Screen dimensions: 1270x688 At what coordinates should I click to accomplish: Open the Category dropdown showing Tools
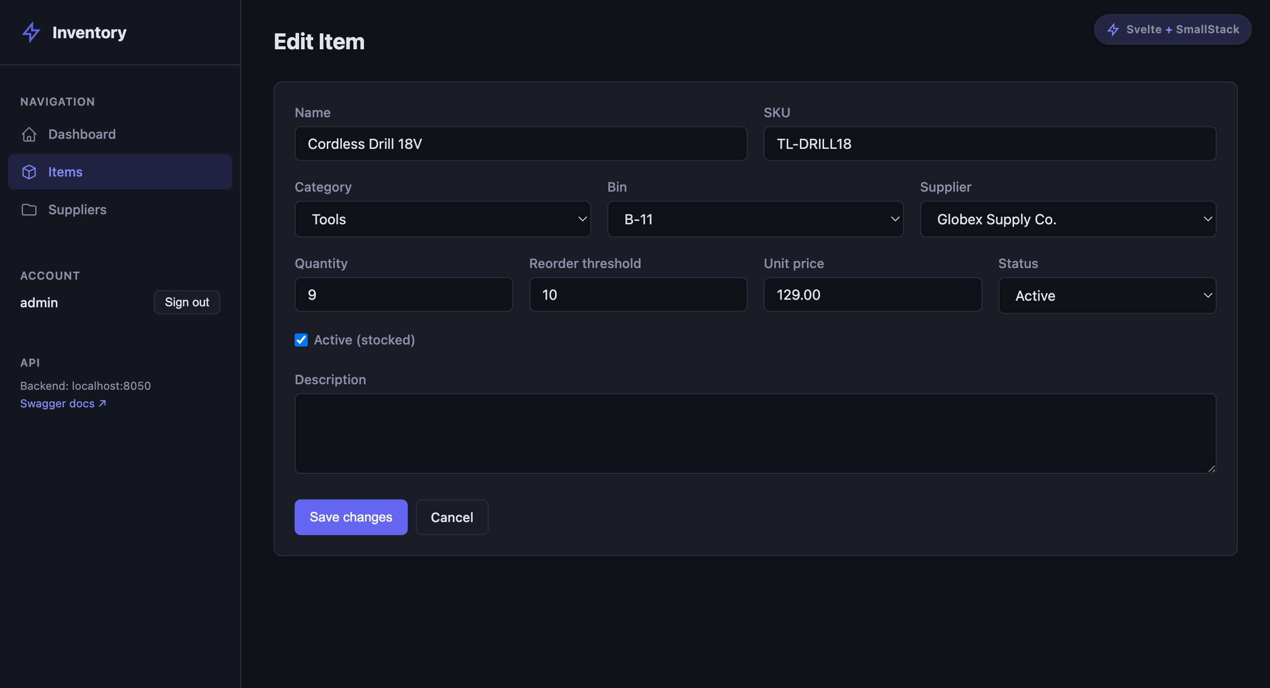pos(442,219)
